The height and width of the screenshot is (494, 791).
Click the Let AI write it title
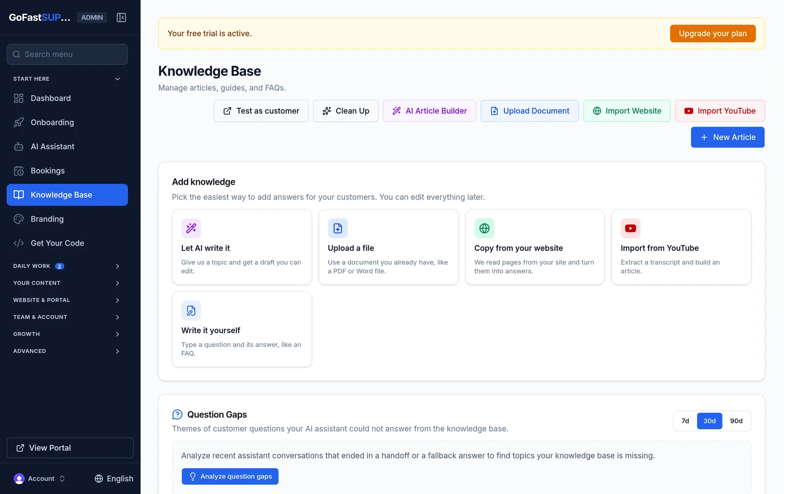(205, 248)
